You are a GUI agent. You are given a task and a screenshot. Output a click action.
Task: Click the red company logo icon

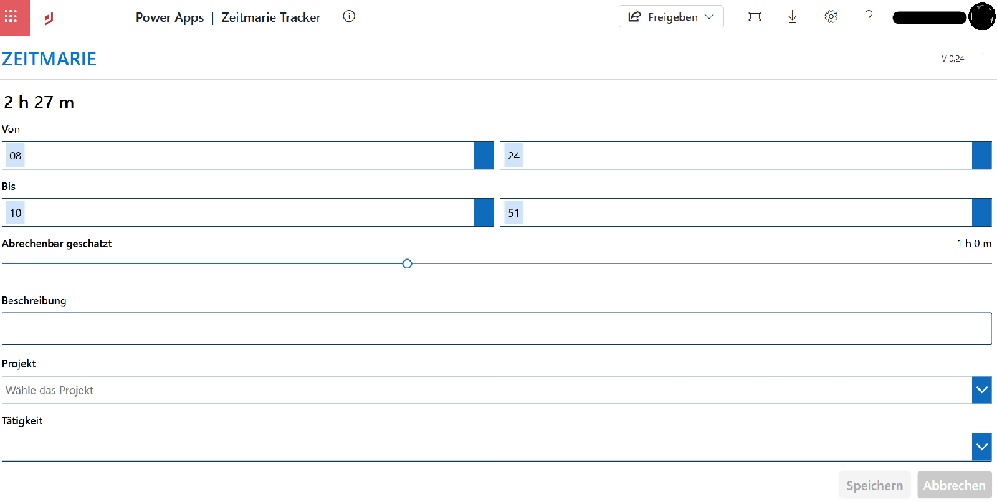[49, 18]
